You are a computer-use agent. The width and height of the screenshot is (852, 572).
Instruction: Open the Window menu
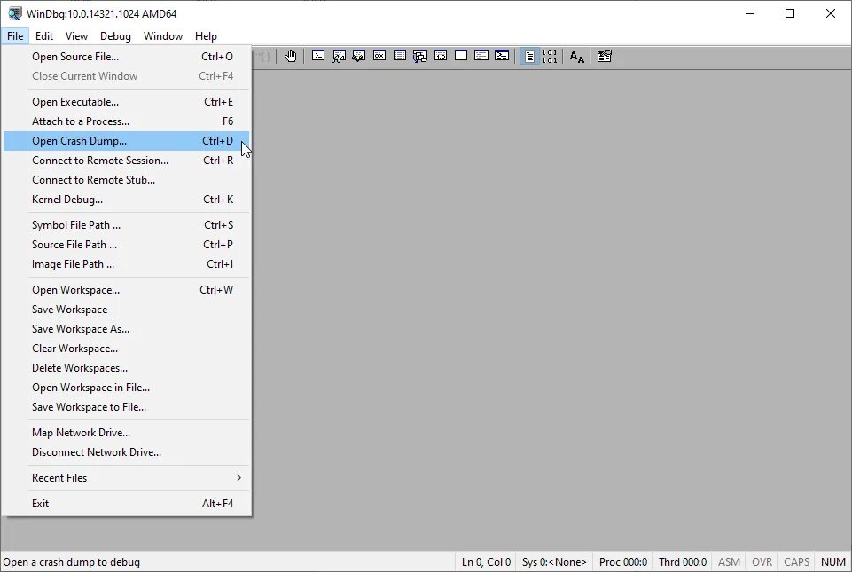click(x=163, y=35)
